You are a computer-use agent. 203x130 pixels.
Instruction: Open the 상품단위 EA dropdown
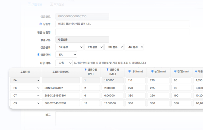click(66, 54)
